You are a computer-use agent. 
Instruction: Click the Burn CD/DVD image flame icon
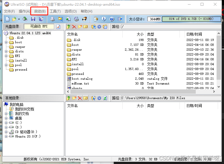point(84,19)
